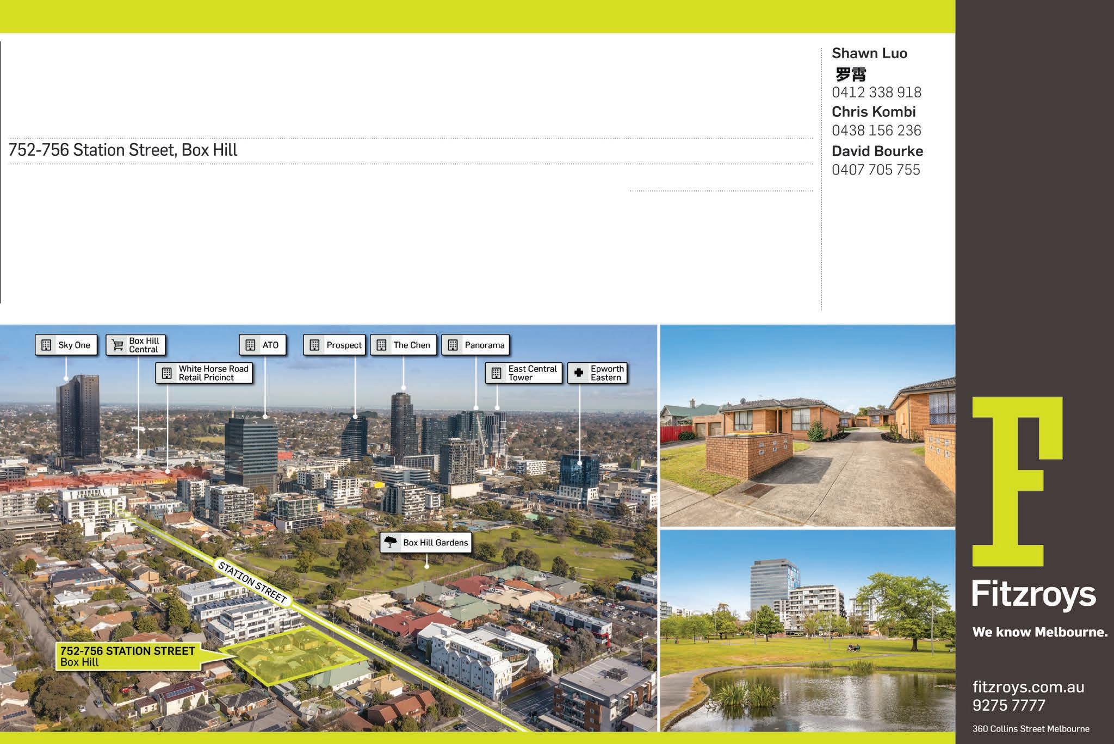Open the brick units driveway photo

click(x=808, y=425)
